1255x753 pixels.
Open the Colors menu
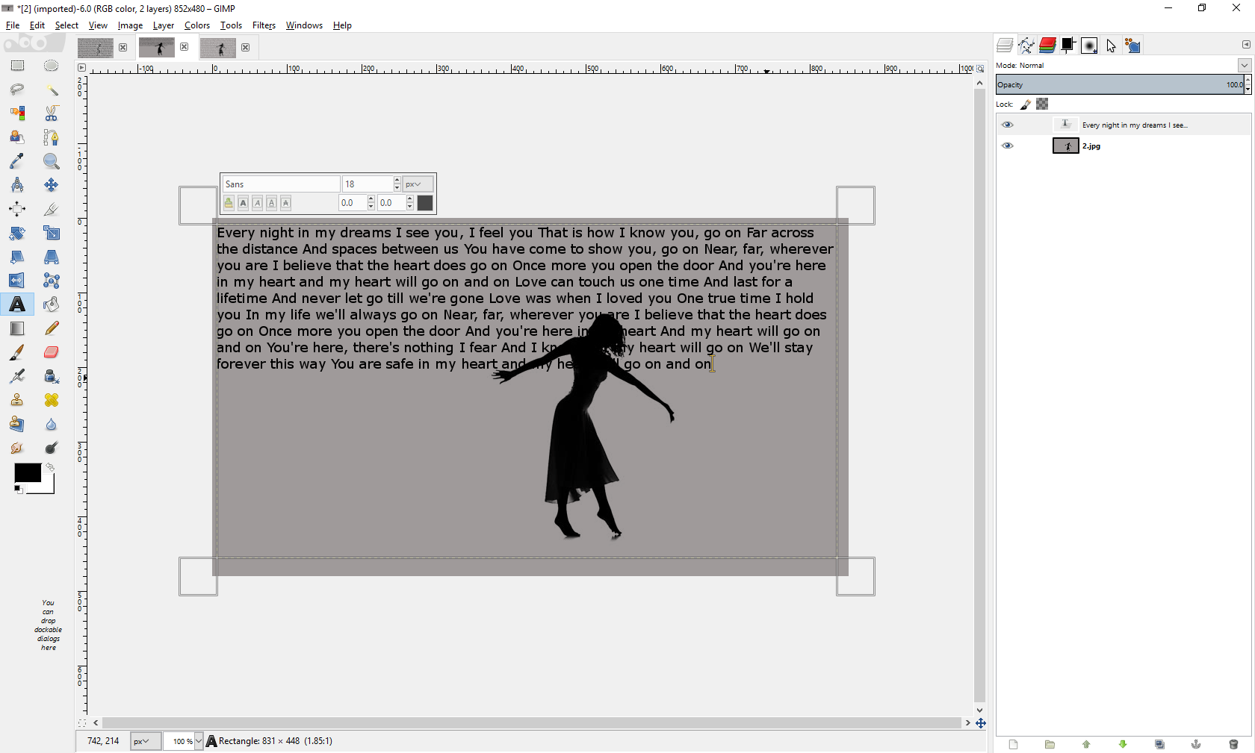[197, 25]
